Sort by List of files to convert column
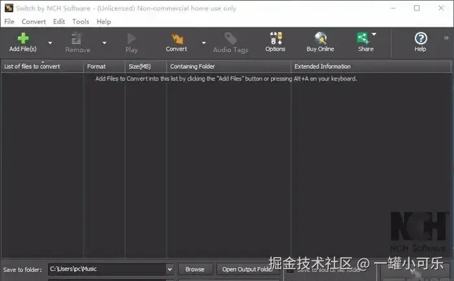The image size is (454, 281). tap(43, 66)
